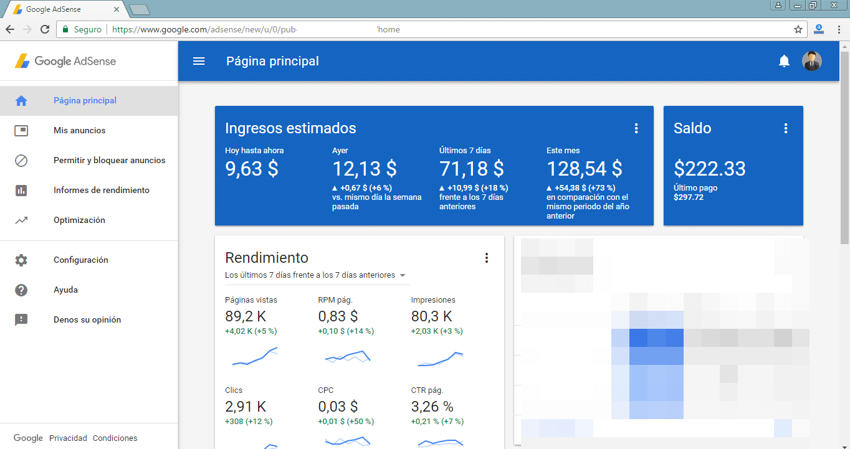This screenshot has width=850, height=449.
Task: Open the account profile avatar
Action: click(x=811, y=61)
